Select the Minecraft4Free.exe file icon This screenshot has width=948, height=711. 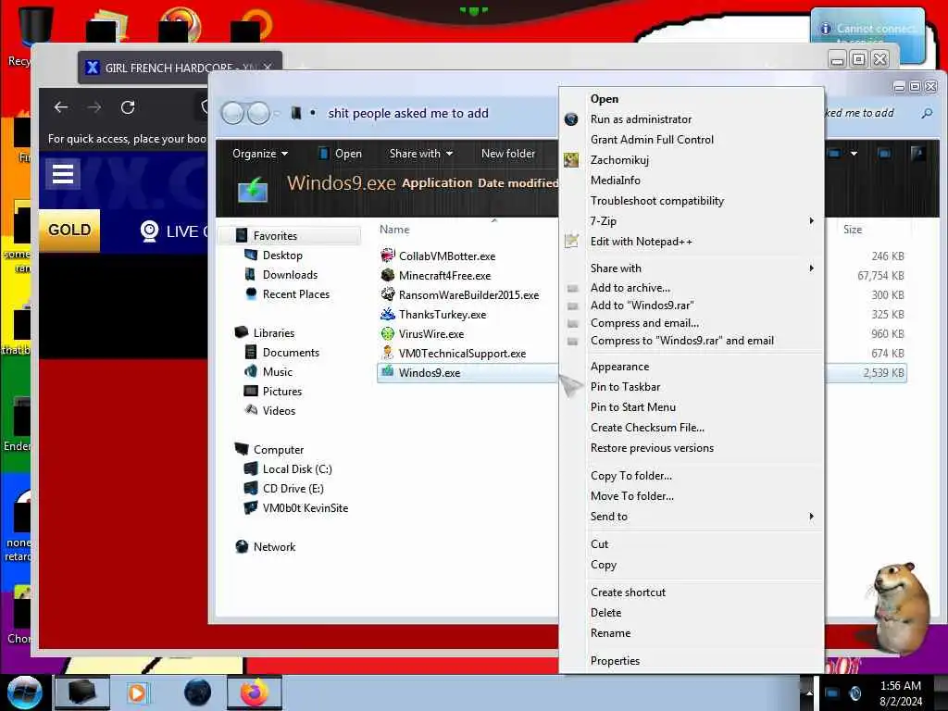coord(388,275)
